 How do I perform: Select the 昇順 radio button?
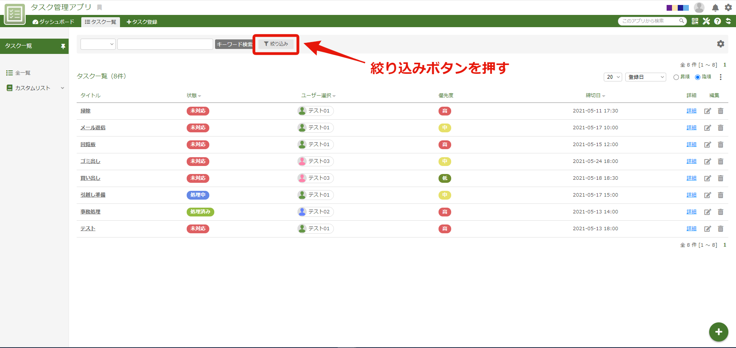[x=677, y=77]
